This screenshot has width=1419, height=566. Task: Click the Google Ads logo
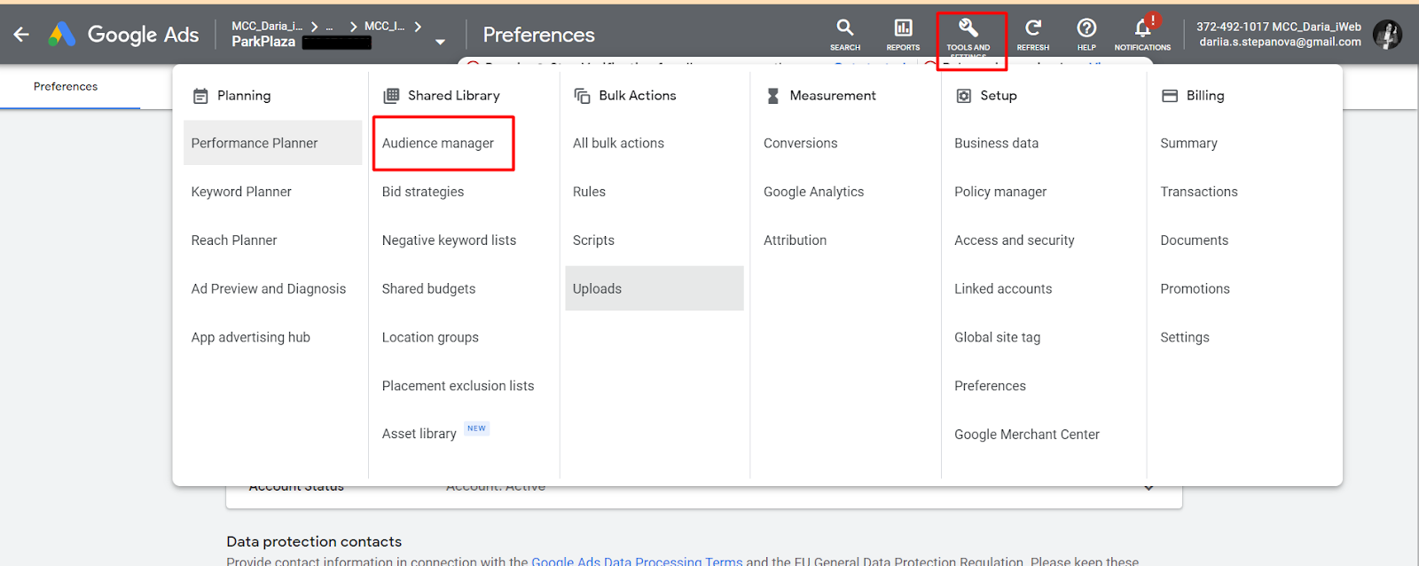coord(62,35)
